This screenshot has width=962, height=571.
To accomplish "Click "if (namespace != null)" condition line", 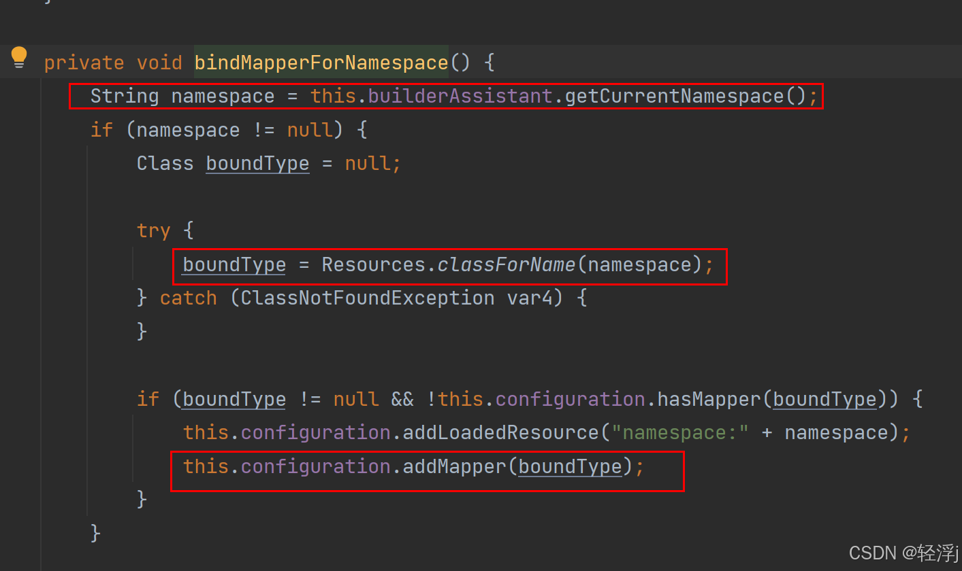I will [229, 131].
